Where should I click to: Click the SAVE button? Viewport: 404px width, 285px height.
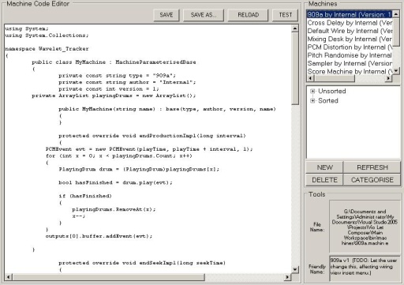(x=166, y=15)
